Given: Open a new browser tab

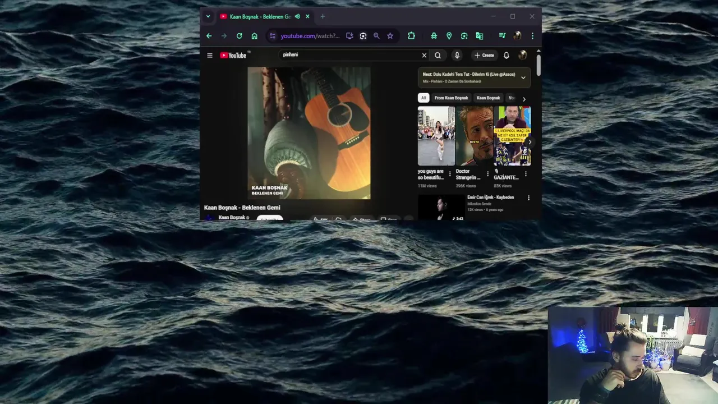Looking at the screenshot, I should (323, 16).
